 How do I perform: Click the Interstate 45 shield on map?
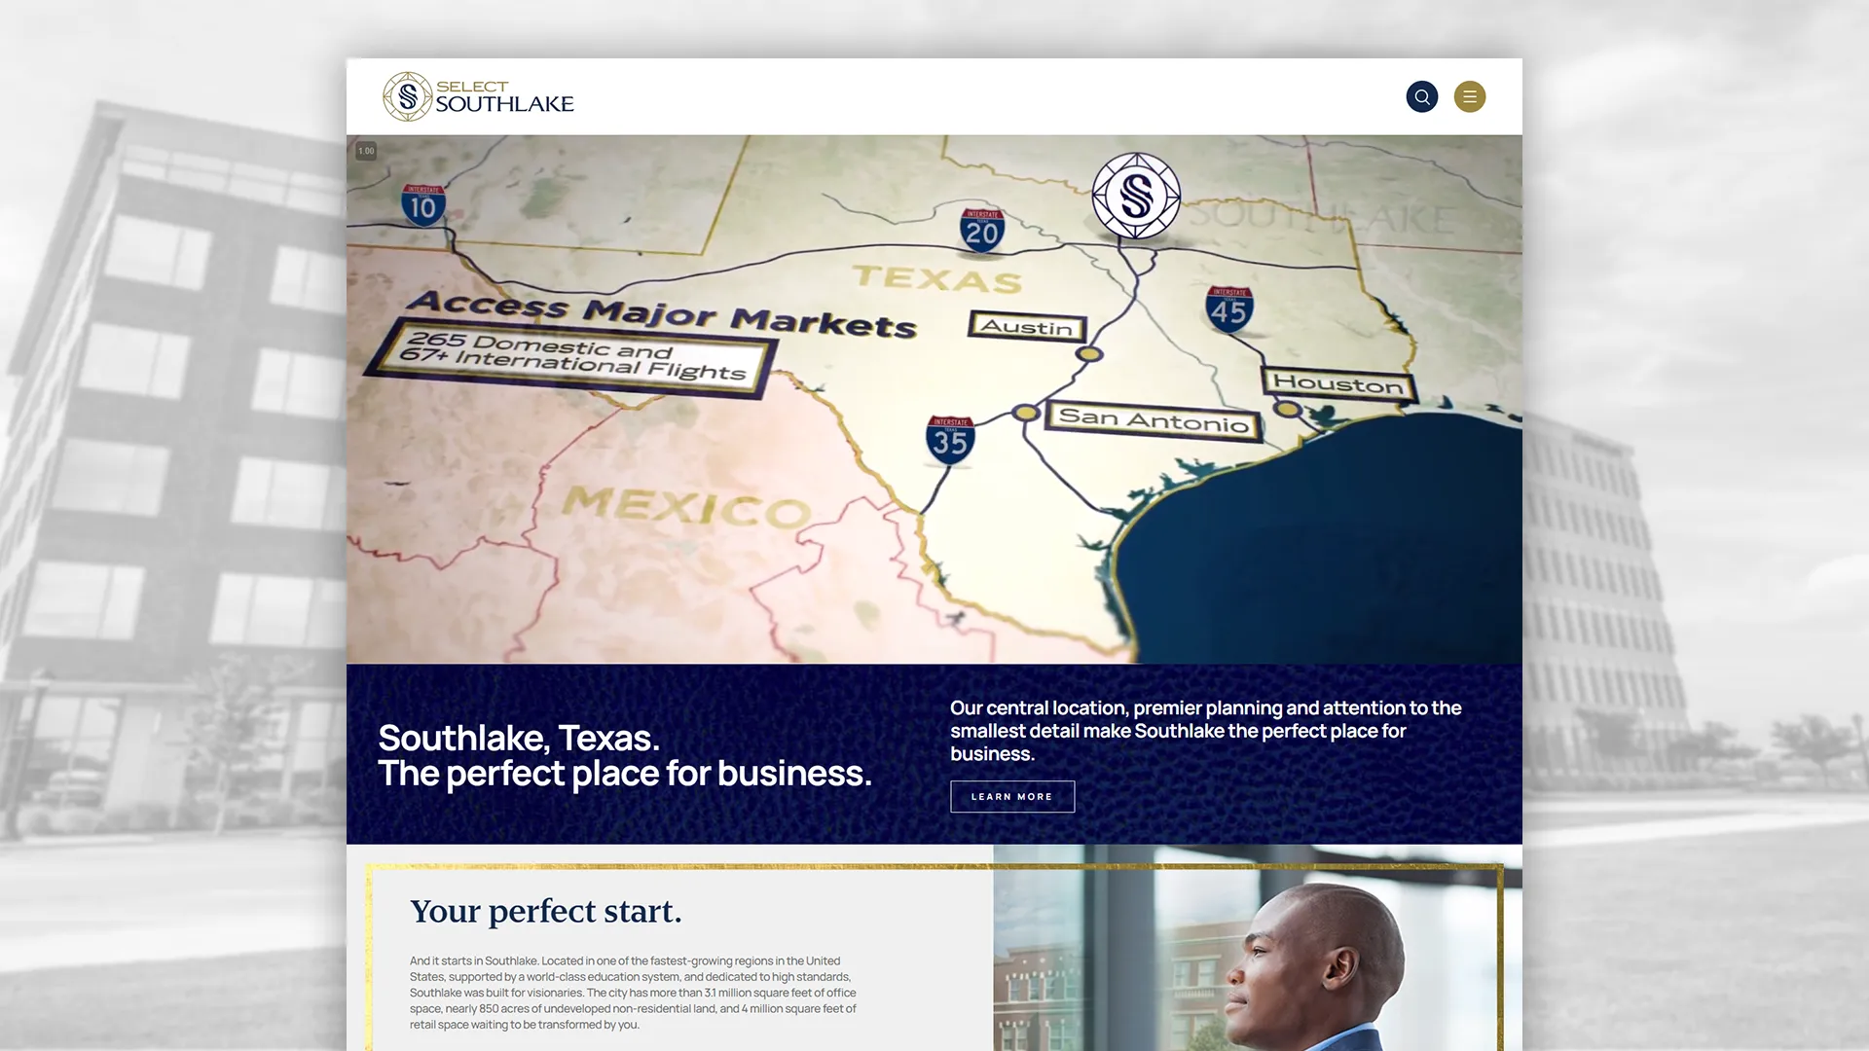[1229, 309]
